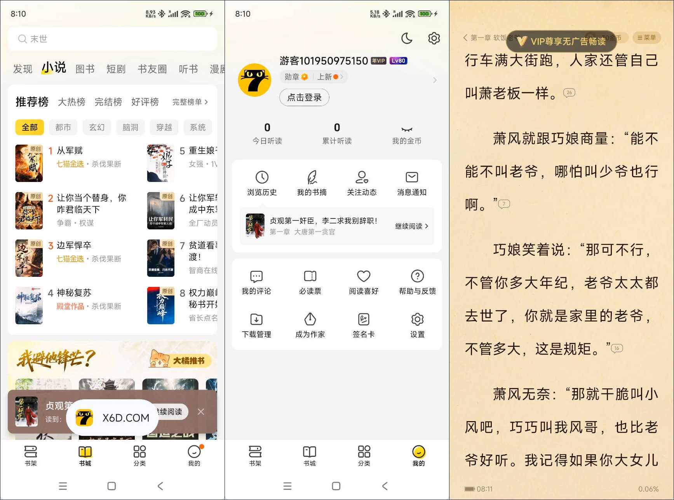Switch to the 图书 tab

tap(85, 69)
